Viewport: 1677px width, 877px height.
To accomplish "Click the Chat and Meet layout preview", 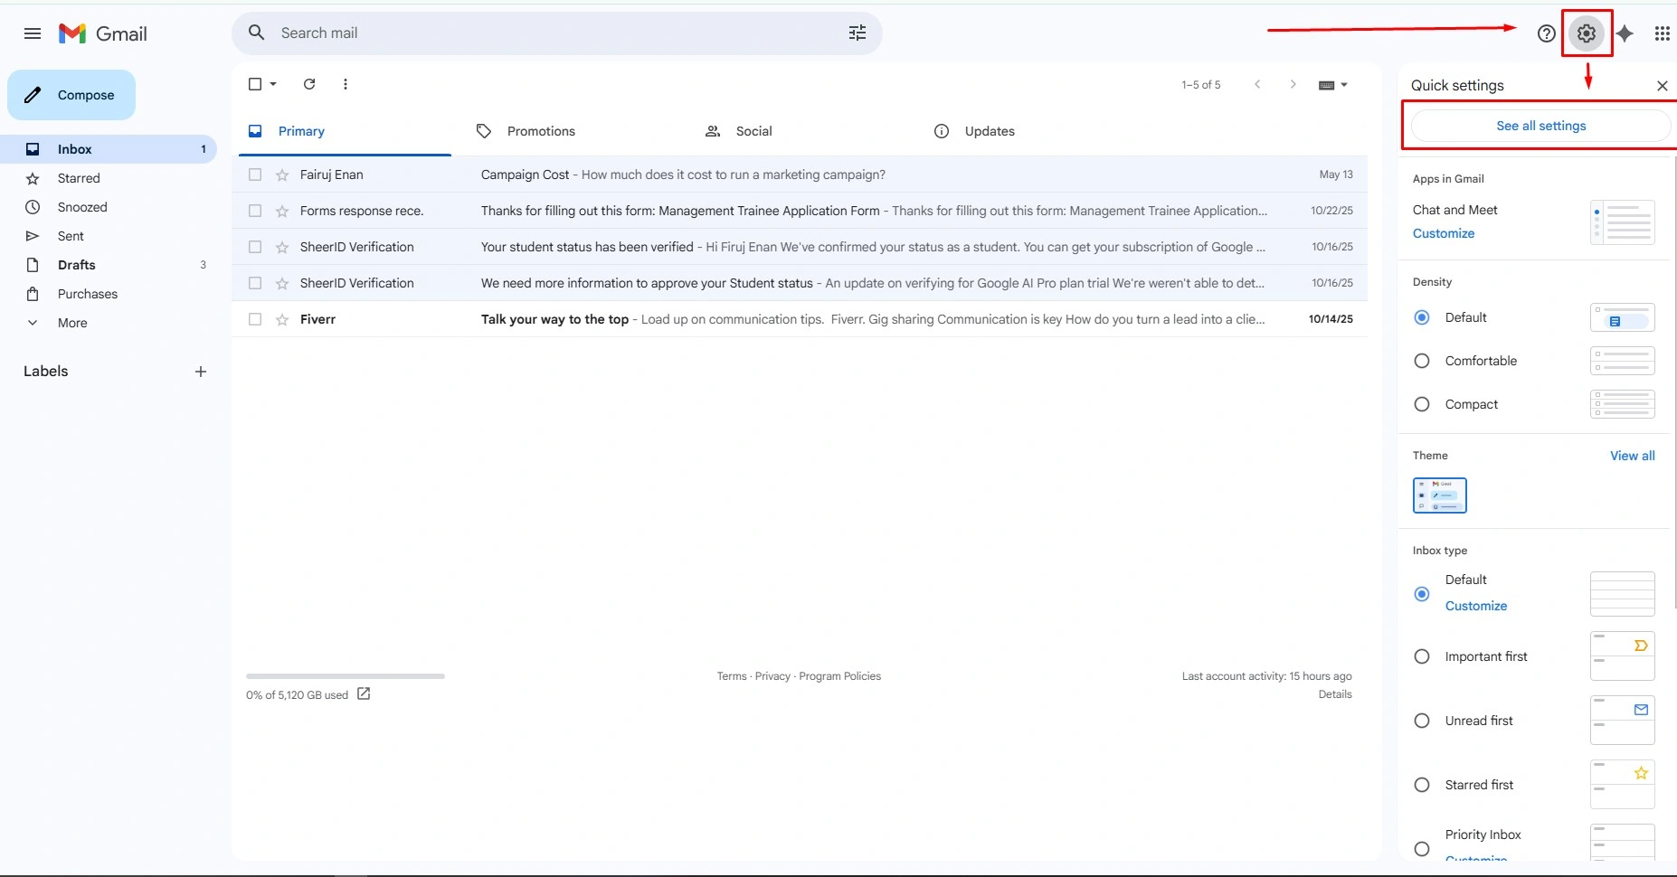I will coord(1623,222).
